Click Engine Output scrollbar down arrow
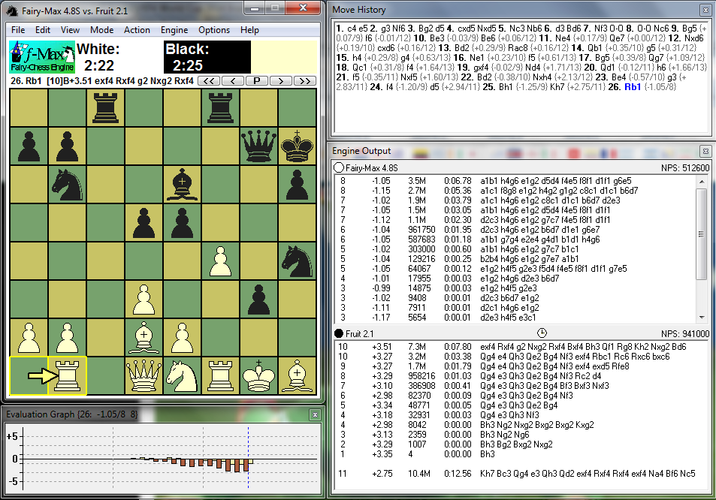Image resolution: width=716 pixels, height=500 pixels. coord(702,317)
